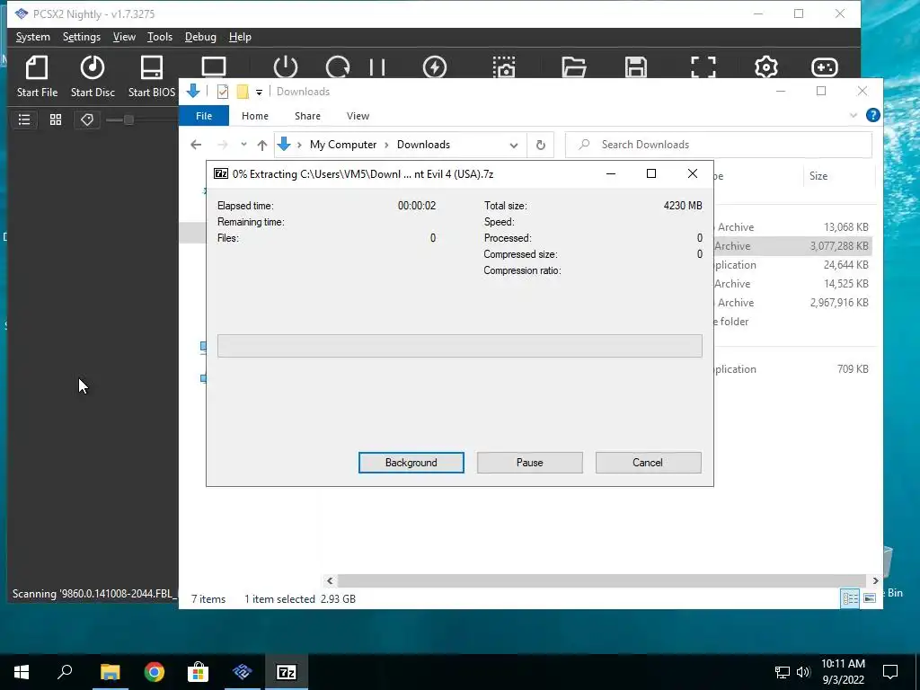Click the PCSX2 screenshot capture icon
The image size is (920, 690).
click(504, 66)
